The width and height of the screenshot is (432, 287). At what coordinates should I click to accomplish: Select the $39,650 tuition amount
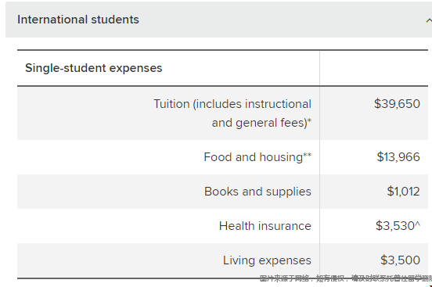point(397,104)
